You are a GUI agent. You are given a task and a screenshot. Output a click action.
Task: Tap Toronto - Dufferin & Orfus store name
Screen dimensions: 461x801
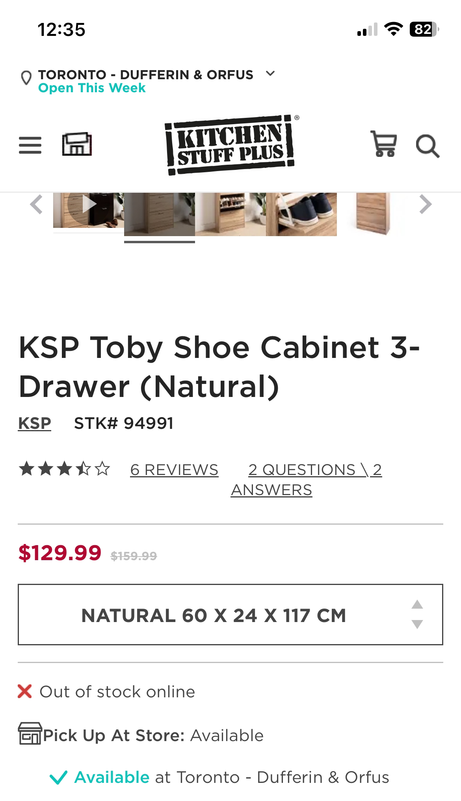145,75
